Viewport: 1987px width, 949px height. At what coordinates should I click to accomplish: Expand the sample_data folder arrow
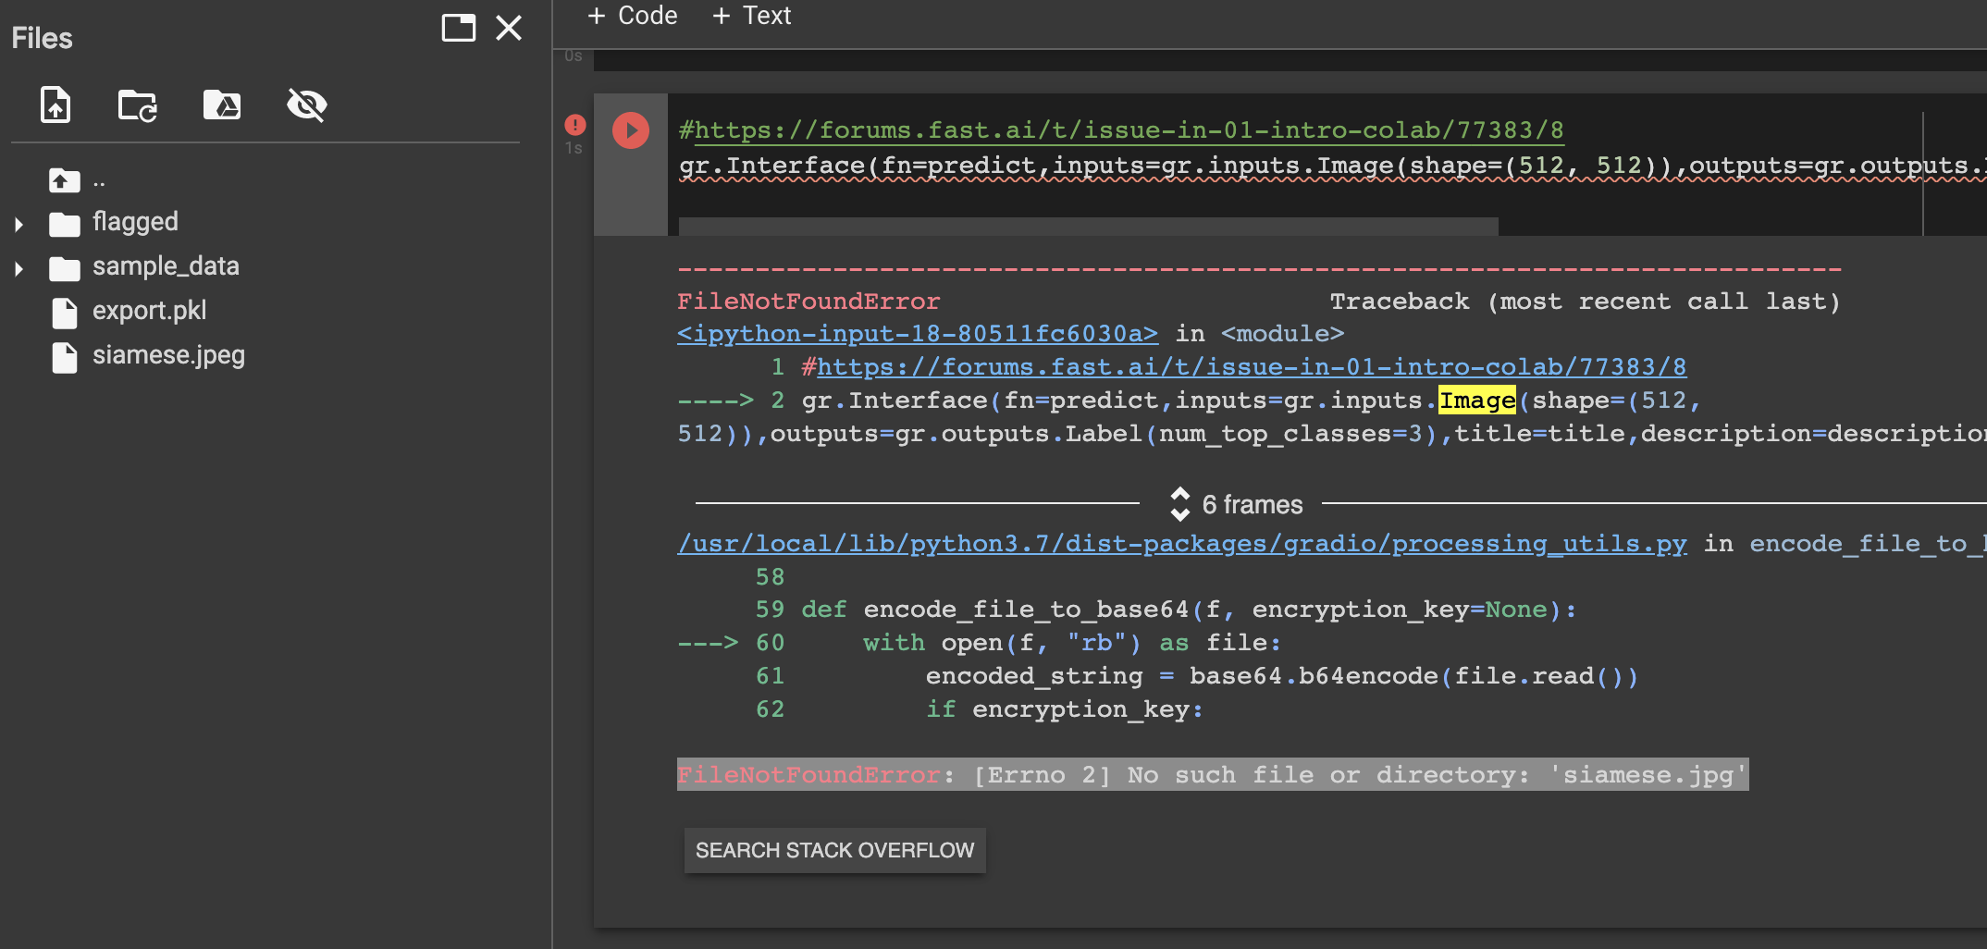point(19,268)
